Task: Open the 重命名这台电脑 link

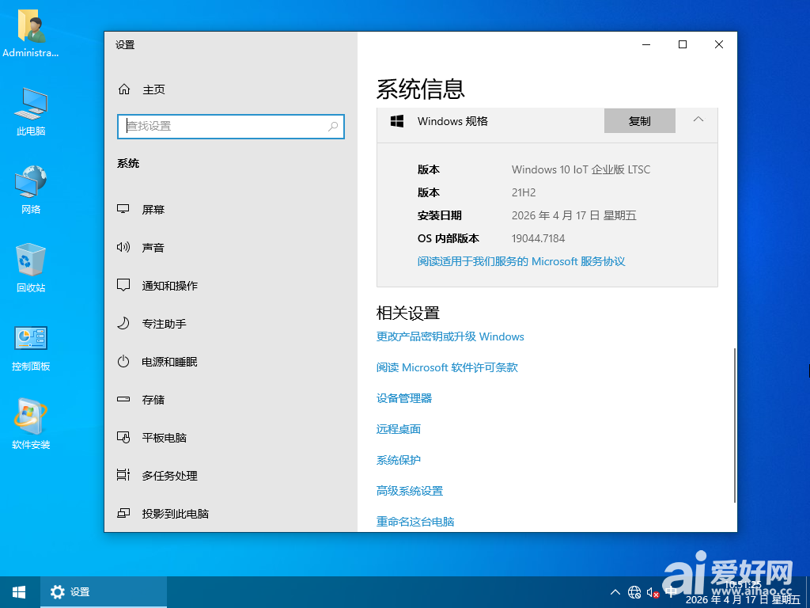Action: point(415,522)
